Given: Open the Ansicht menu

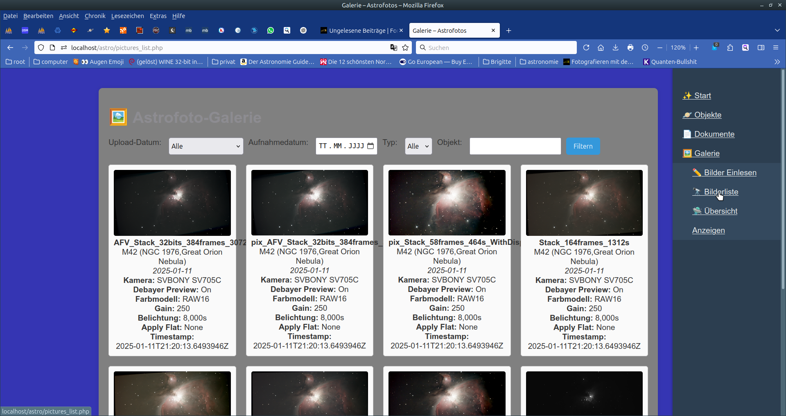Looking at the screenshot, I should point(69,16).
